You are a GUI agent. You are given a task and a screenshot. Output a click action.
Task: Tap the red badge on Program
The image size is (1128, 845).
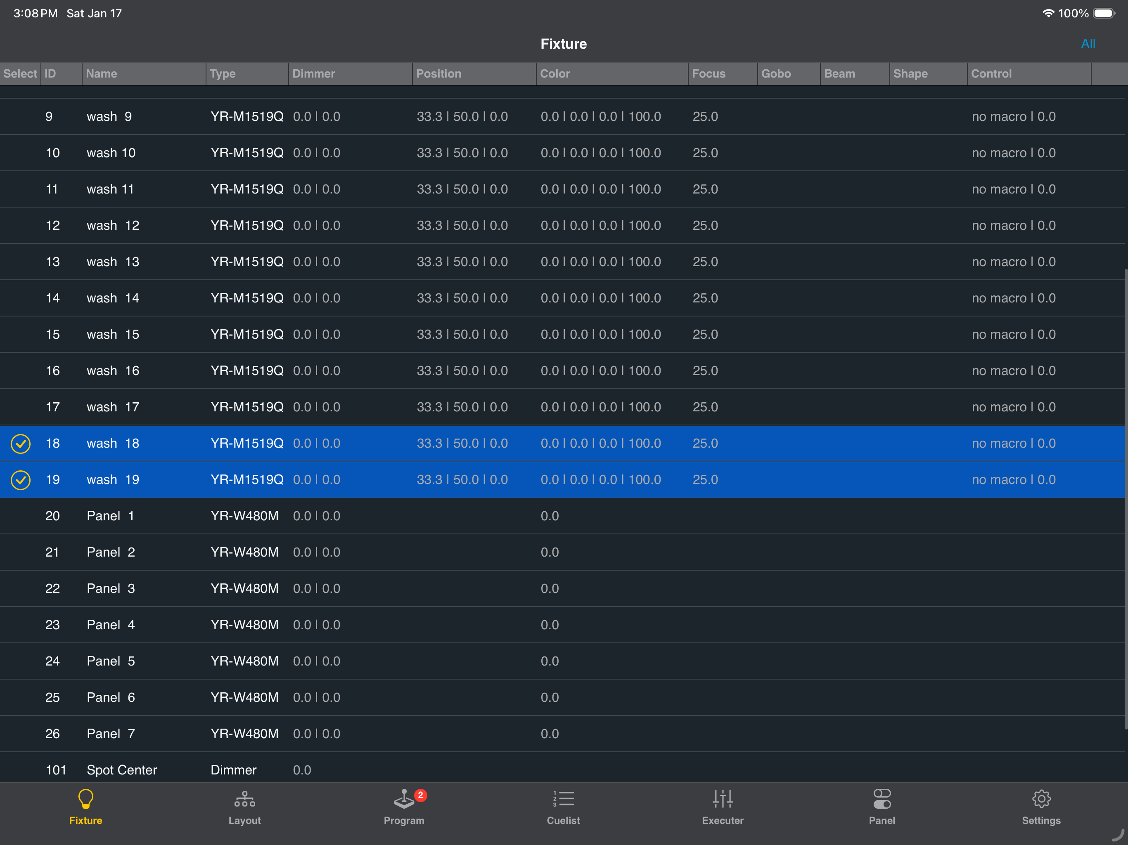click(x=421, y=795)
